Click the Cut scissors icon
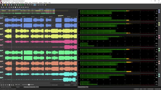The width and height of the screenshot is (161, 90). (14, 5)
